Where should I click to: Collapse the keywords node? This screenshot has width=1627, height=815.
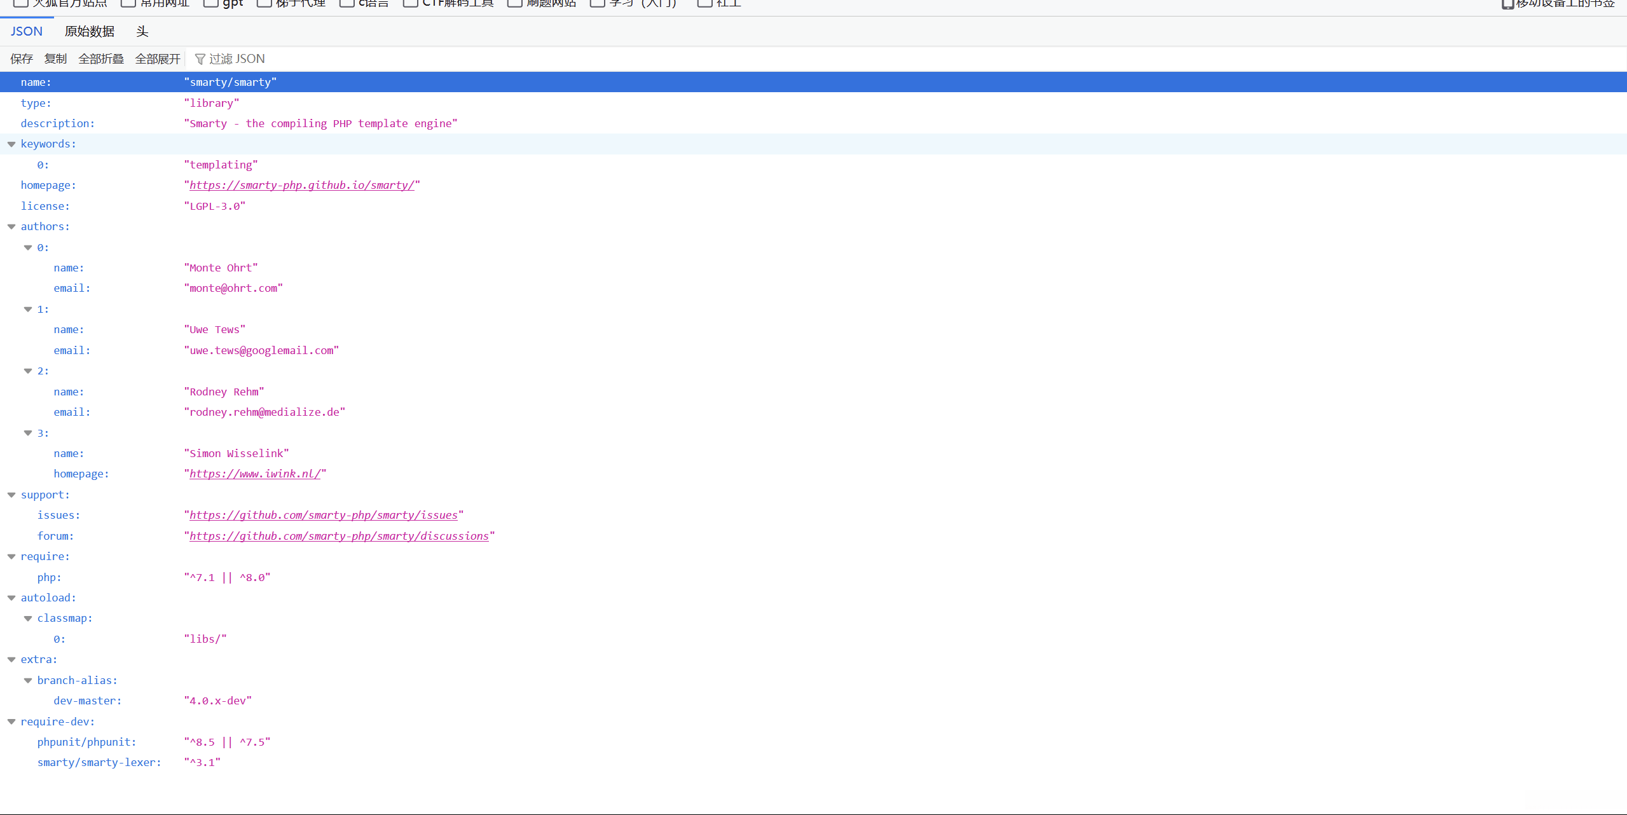pos(11,144)
